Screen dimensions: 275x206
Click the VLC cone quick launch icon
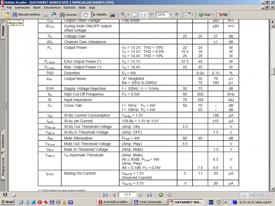point(64,202)
